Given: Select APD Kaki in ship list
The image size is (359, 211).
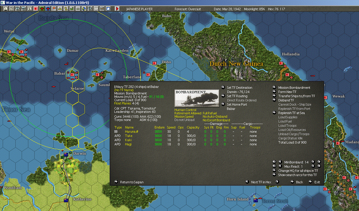Looking at the screenshot, I should click(128, 140).
